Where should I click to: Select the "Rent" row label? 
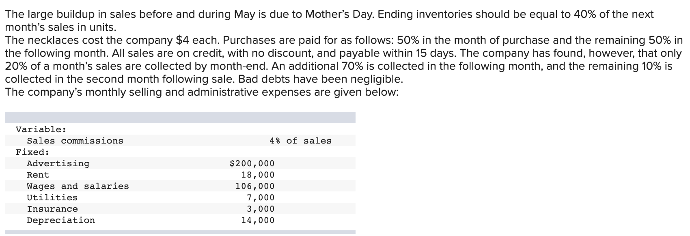38,175
